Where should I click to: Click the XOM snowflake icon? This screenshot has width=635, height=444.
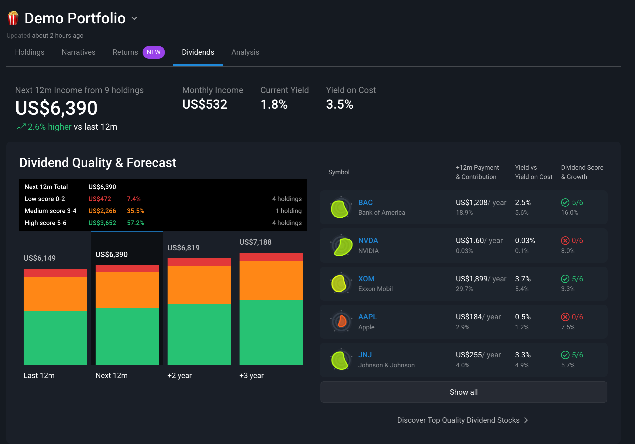341,284
